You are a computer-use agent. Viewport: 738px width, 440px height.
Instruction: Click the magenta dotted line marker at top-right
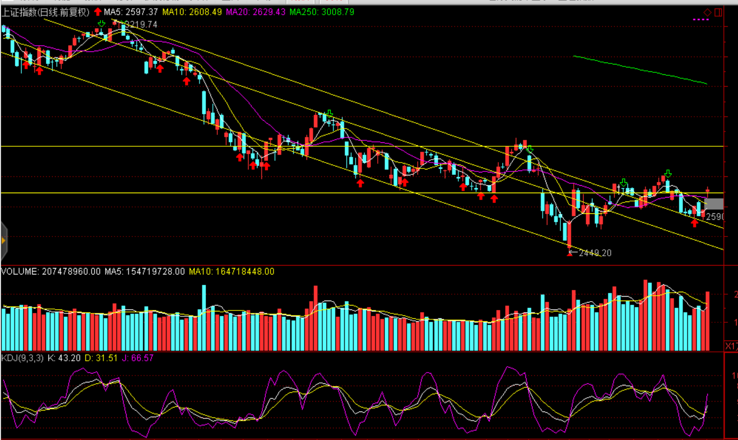click(x=701, y=20)
